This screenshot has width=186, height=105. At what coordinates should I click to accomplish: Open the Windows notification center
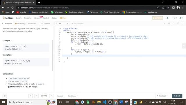181,102
